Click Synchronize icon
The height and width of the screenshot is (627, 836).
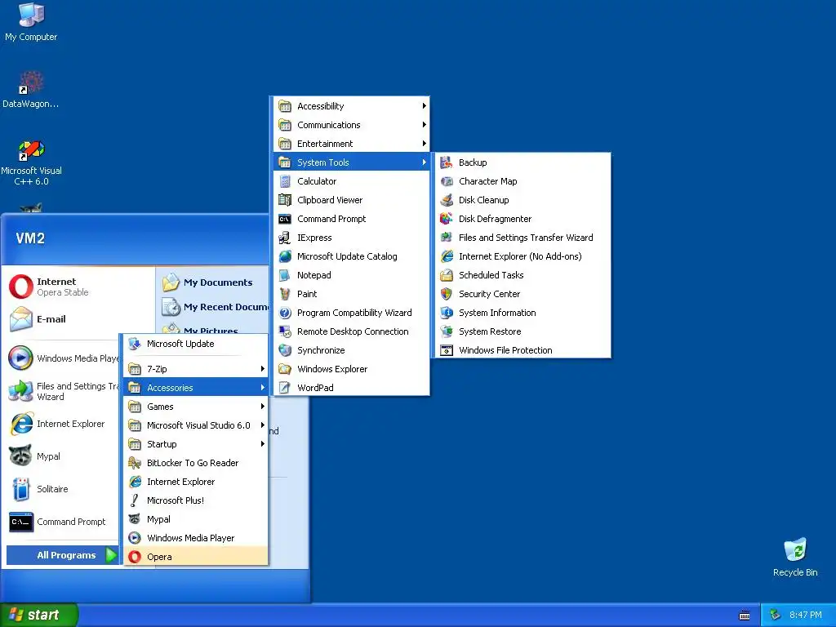point(285,350)
